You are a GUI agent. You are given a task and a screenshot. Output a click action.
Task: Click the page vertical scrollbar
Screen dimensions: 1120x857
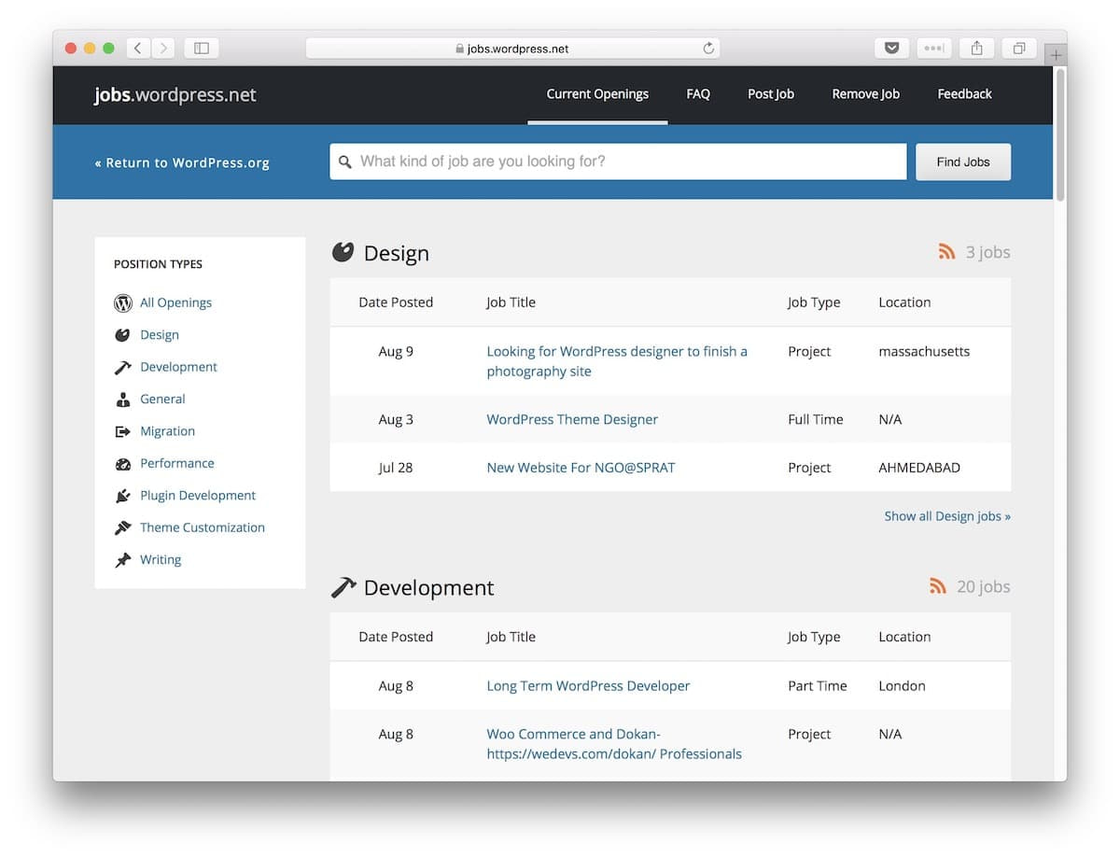point(1059,135)
